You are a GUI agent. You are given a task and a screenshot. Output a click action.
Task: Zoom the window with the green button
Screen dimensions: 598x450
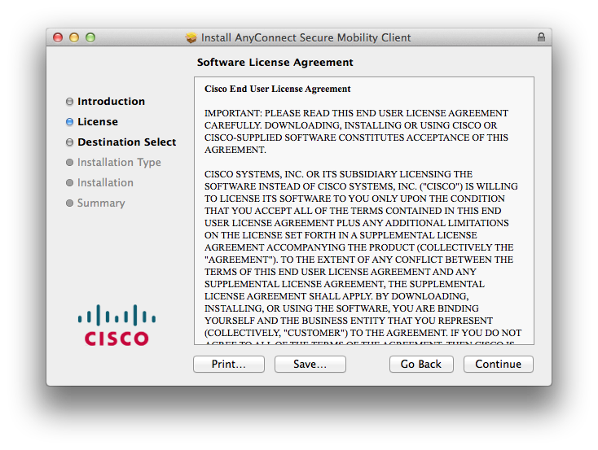(90, 37)
